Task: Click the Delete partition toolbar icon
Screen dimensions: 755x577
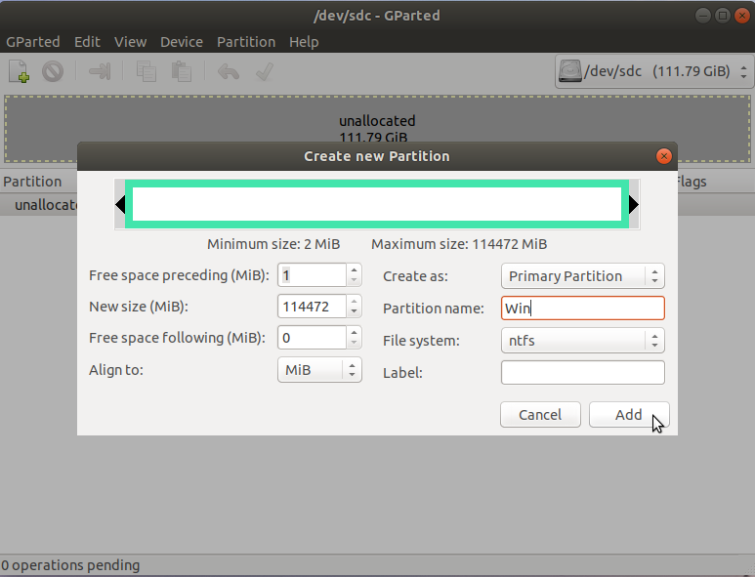Action: (53, 71)
